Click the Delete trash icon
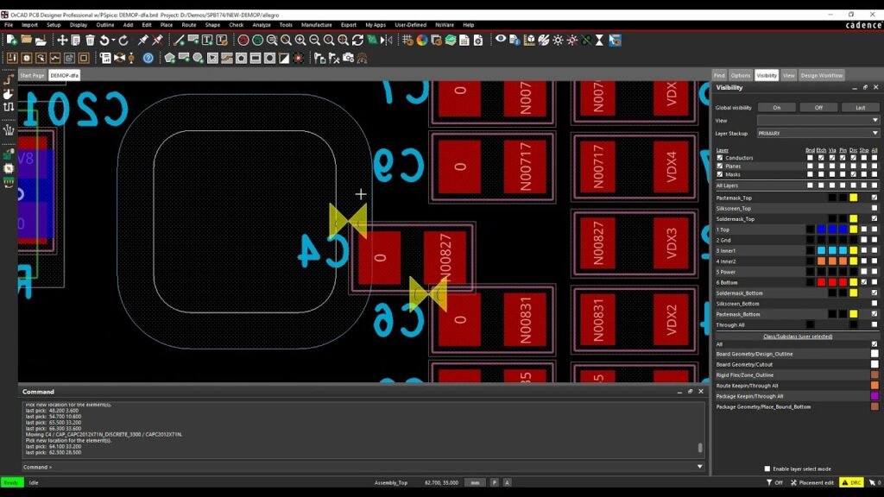 coord(90,40)
